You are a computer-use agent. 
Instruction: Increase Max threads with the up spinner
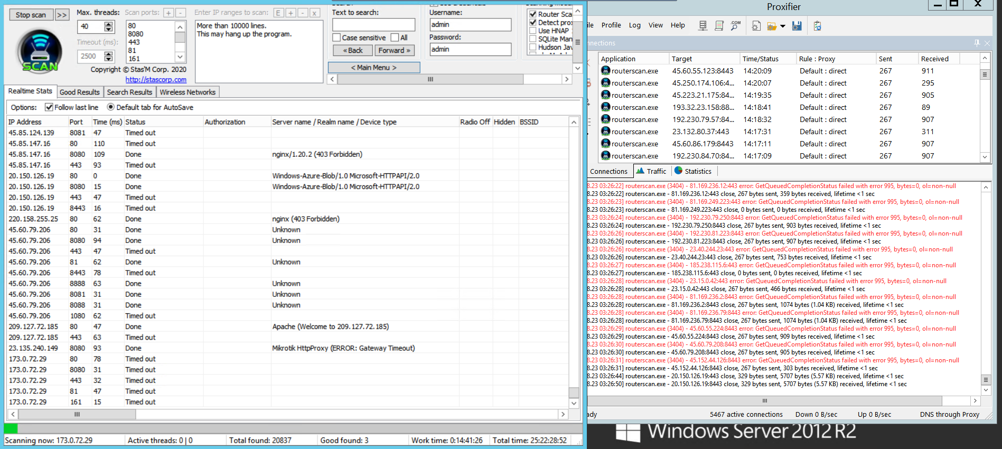click(109, 24)
